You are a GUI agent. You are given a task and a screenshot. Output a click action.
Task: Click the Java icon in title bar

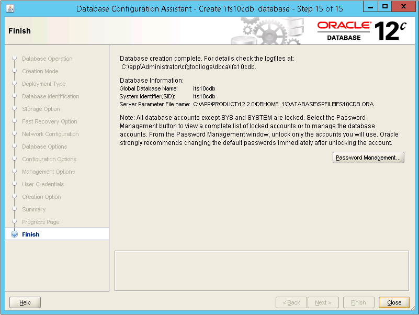[10, 9]
